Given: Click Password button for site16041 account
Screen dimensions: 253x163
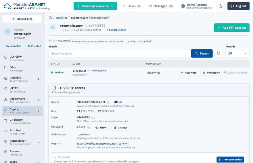Looking at the screenshot, I should [x=189, y=73].
